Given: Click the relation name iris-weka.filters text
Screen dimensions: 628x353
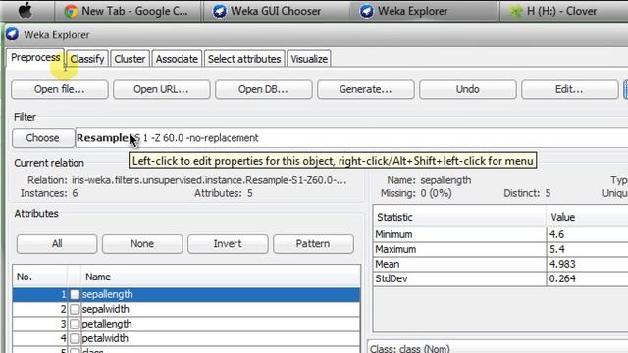Looking at the screenshot, I should tap(209, 180).
